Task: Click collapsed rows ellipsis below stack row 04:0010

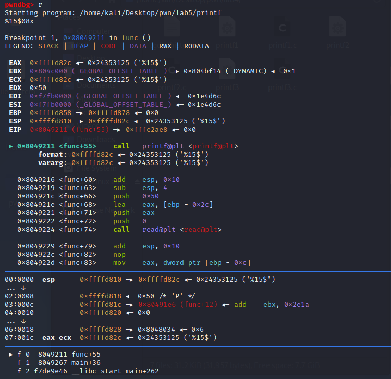Action: (x=16, y=321)
